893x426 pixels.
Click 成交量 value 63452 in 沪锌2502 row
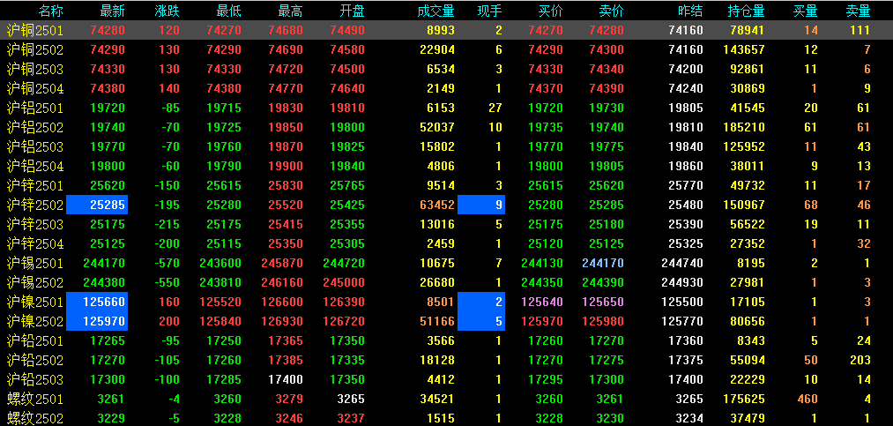(436, 205)
